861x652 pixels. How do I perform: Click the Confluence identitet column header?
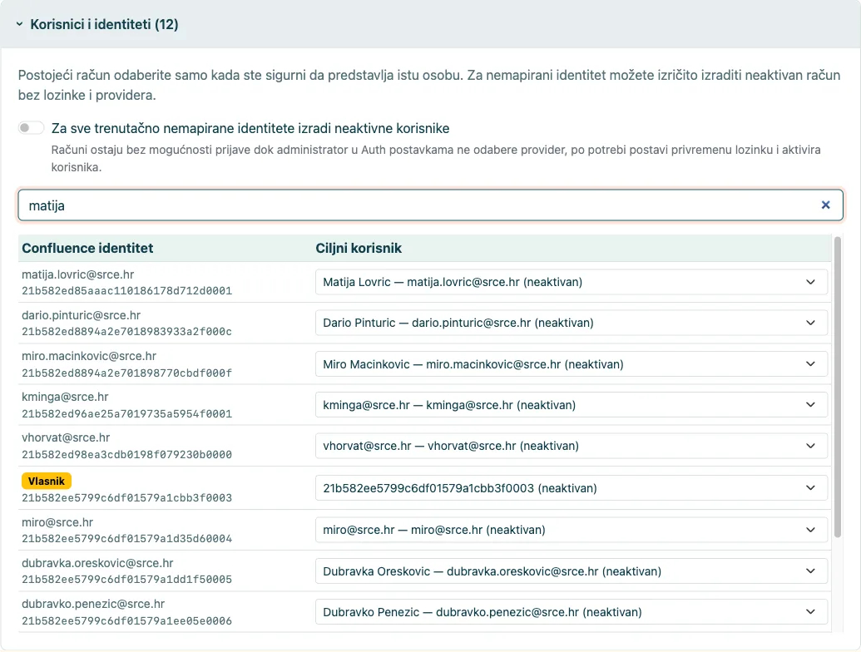[88, 248]
